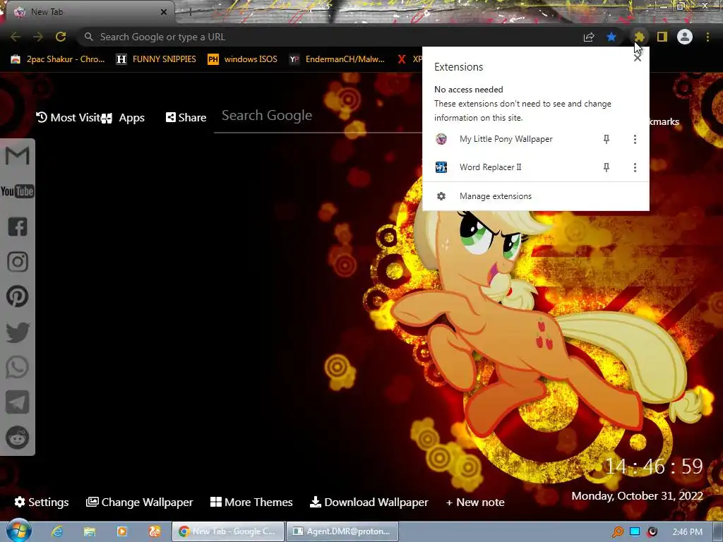Screen dimensions: 723x542
Task: Open the Windows Start menu
Action: [18, 531]
